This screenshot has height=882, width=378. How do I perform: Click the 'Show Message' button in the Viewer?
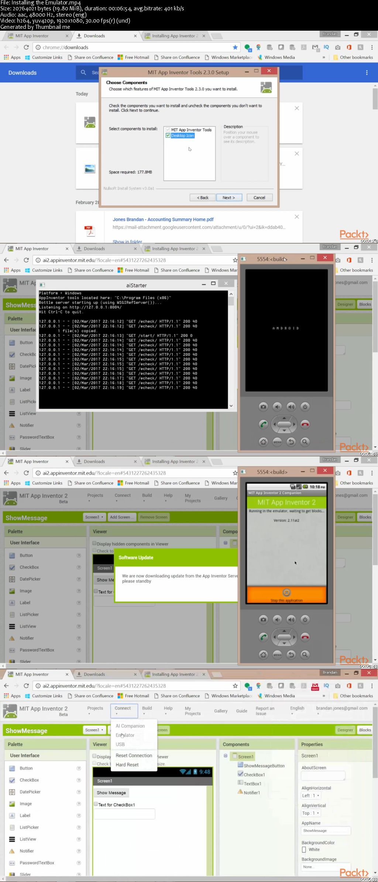click(x=111, y=793)
